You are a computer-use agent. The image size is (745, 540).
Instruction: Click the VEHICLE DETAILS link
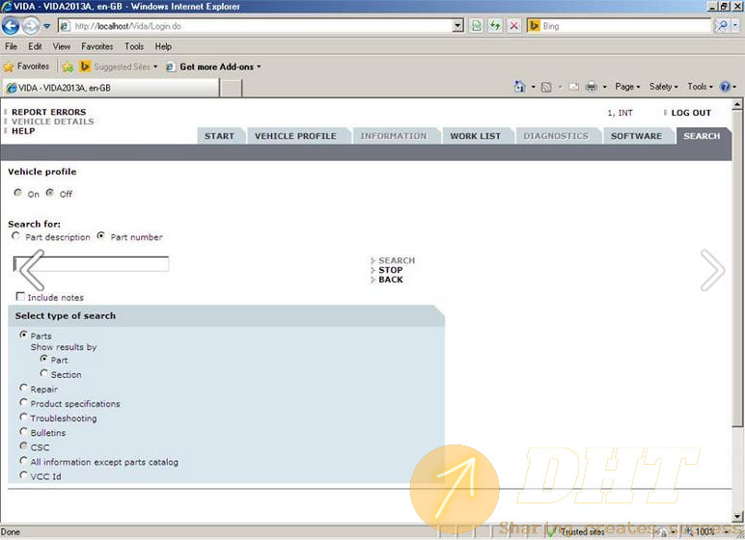(x=53, y=121)
